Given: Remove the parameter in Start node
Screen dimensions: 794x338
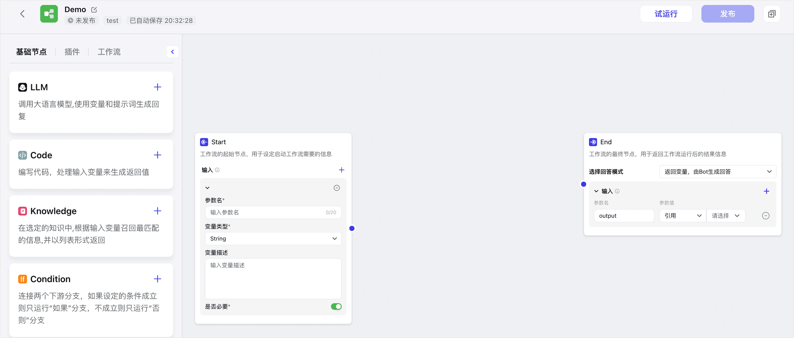Looking at the screenshot, I should [337, 188].
